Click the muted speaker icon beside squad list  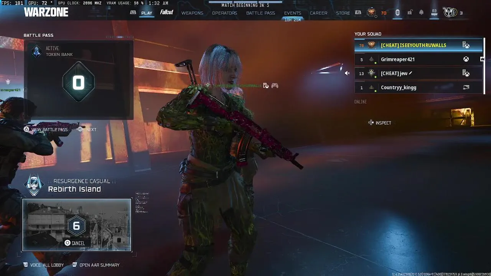pyautogui.click(x=347, y=73)
